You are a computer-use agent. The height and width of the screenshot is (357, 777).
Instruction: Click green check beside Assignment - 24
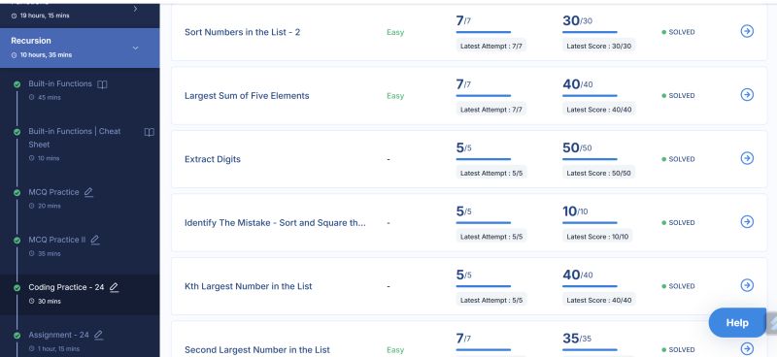coord(17,336)
